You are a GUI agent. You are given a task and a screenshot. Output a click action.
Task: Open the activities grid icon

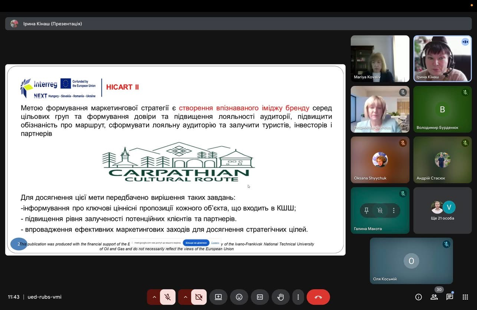(465, 297)
